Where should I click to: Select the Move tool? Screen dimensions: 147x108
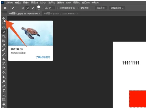click(x=3, y=18)
